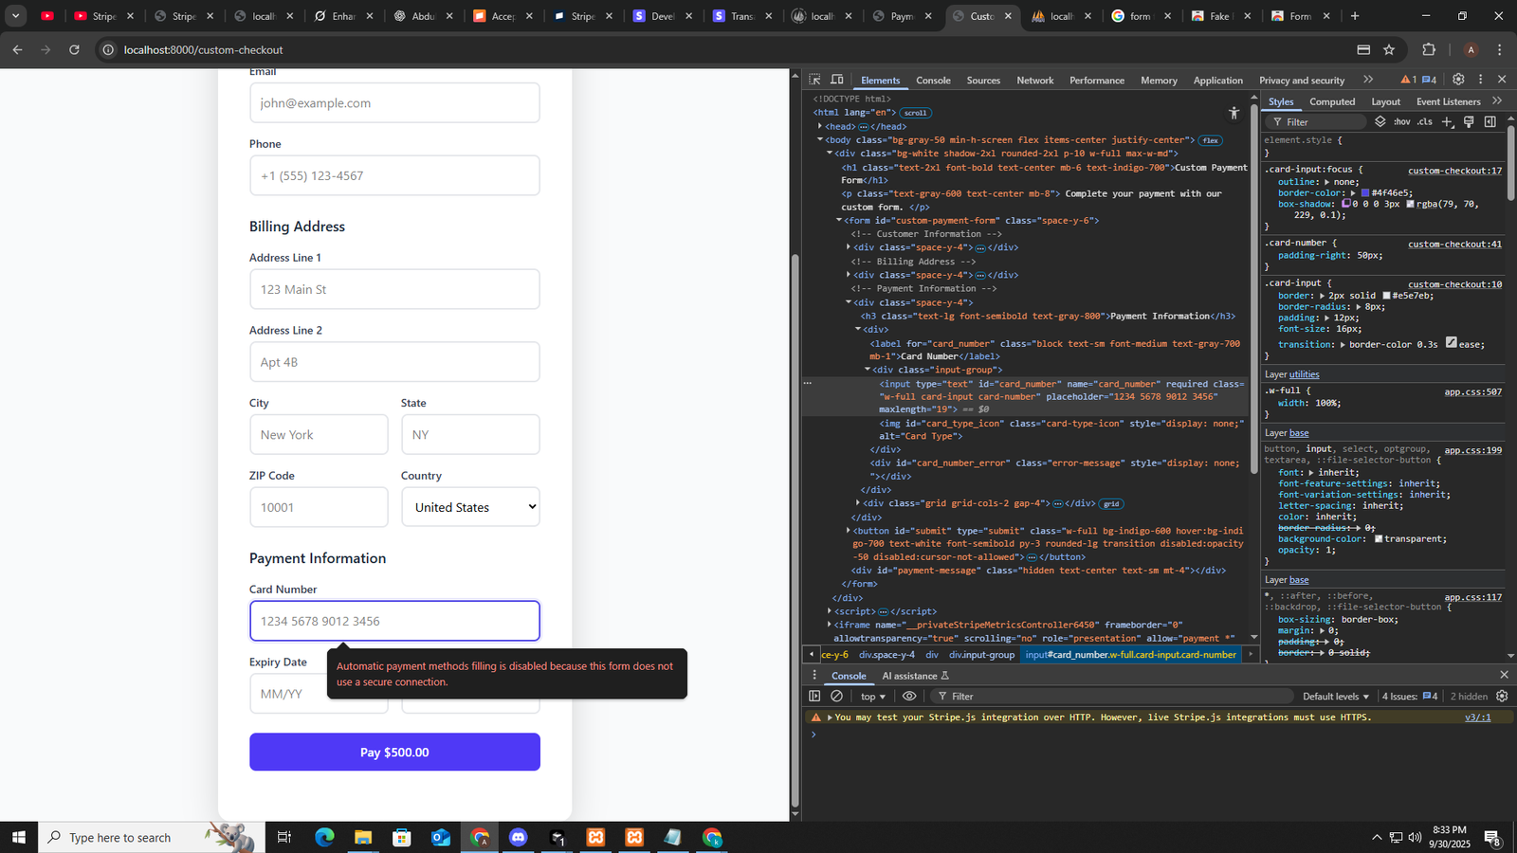1517x853 pixels.
Task: Toggle the device toolbar icon
Action: pos(837,80)
